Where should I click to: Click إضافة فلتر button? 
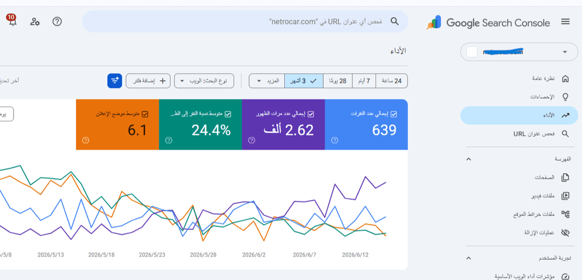point(148,81)
